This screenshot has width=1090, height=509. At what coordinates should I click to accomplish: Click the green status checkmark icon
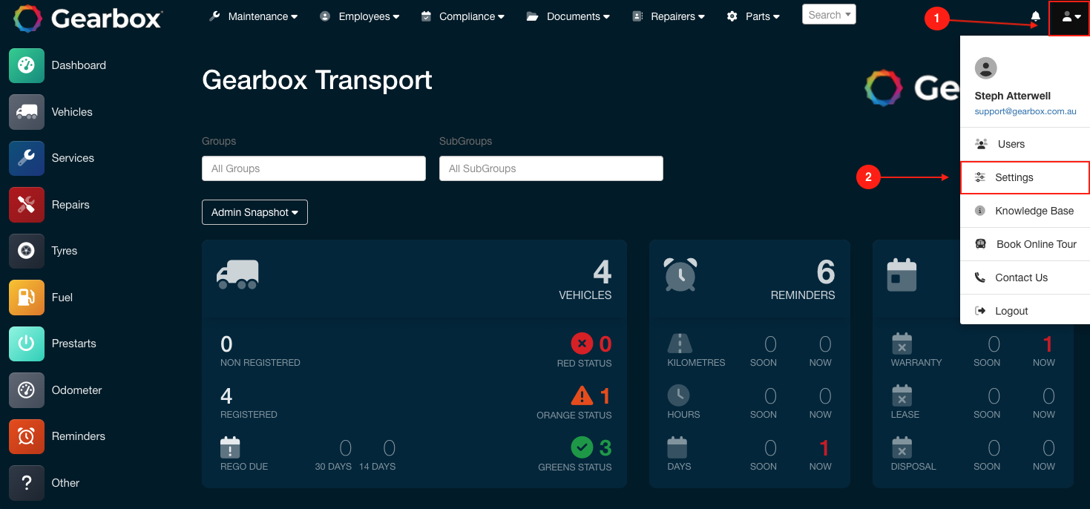coord(582,447)
